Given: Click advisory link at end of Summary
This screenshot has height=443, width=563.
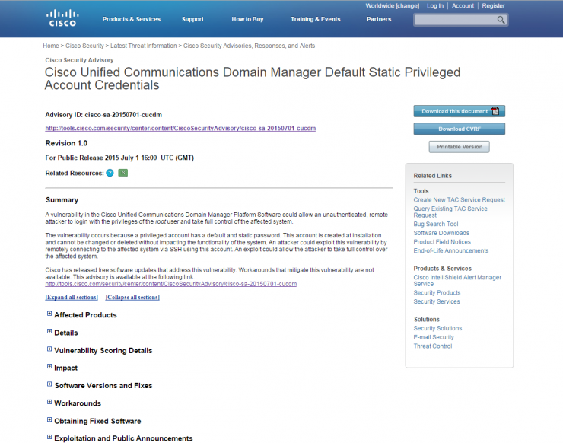Looking at the screenshot, I should point(171,284).
